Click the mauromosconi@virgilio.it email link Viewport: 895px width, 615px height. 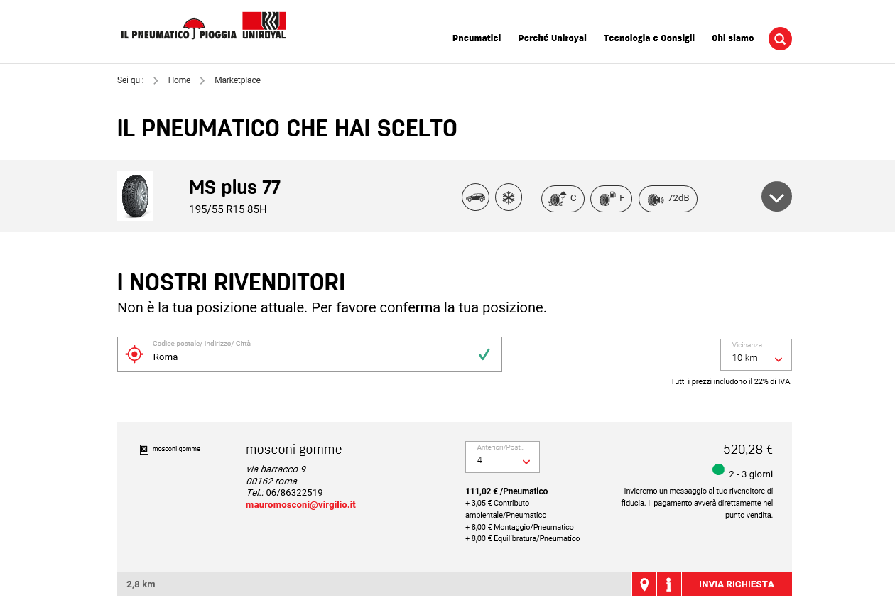(300, 505)
